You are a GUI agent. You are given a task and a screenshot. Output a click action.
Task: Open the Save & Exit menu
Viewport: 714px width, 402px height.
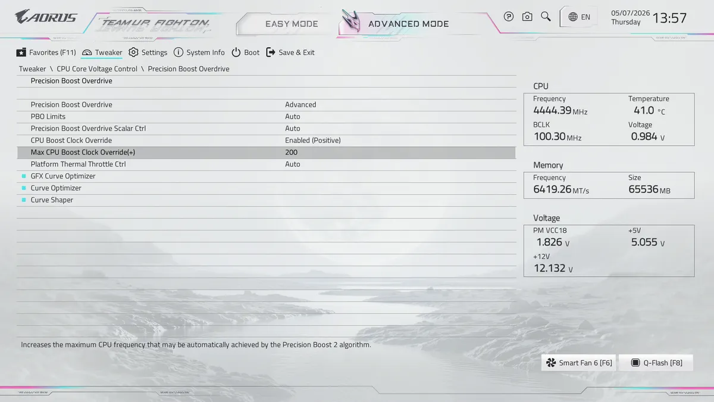click(290, 52)
